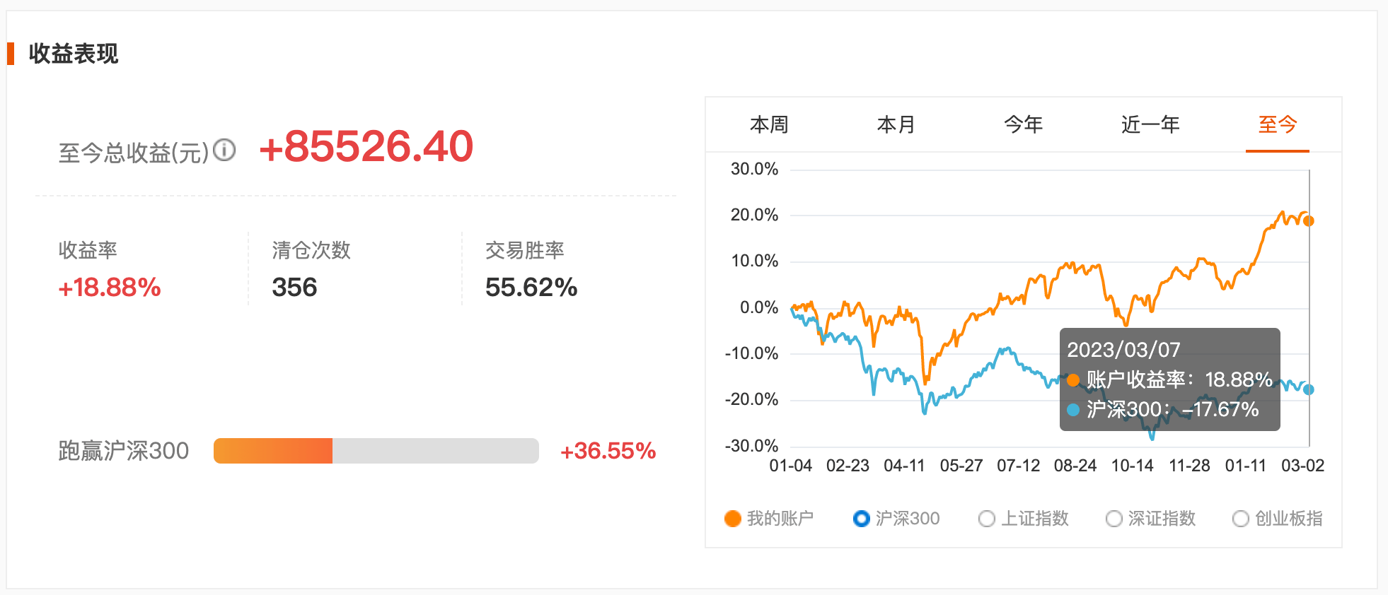
Task: Click the 交易胜率 value 55.62%
Action: click(531, 288)
